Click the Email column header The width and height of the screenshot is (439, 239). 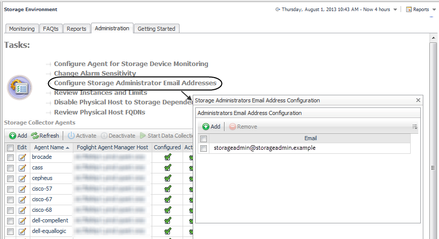click(310, 138)
